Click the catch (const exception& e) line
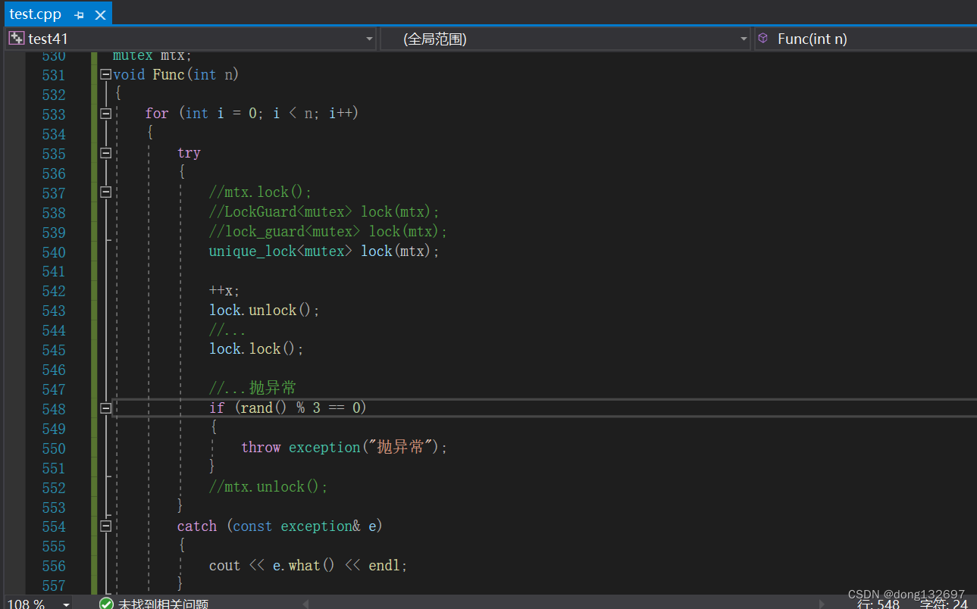 pos(280,526)
